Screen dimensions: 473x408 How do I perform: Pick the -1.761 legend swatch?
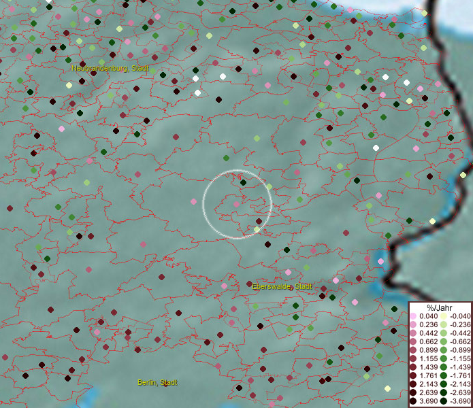coord(444,375)
